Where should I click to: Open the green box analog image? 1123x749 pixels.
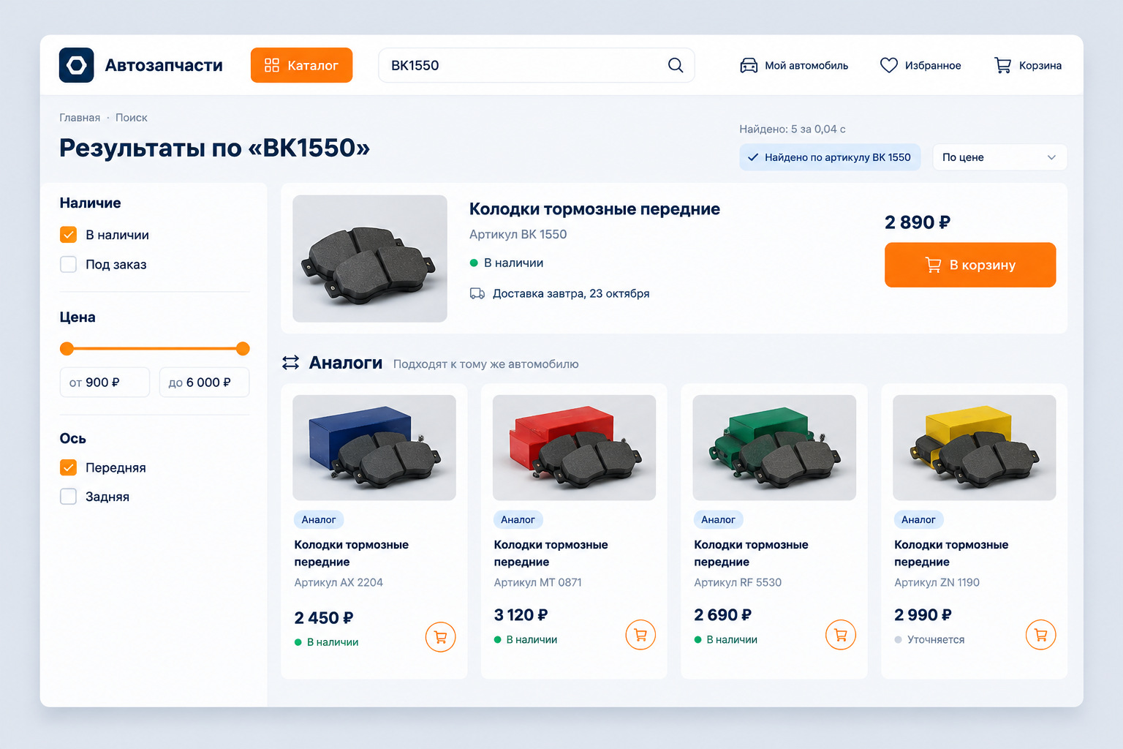tap(774, 448)
